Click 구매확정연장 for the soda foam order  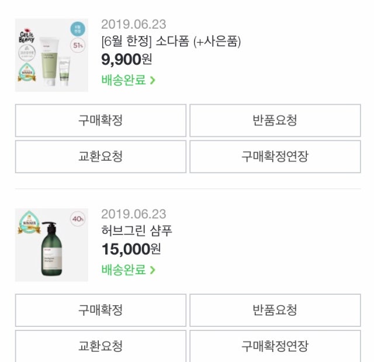coord(275,156)
